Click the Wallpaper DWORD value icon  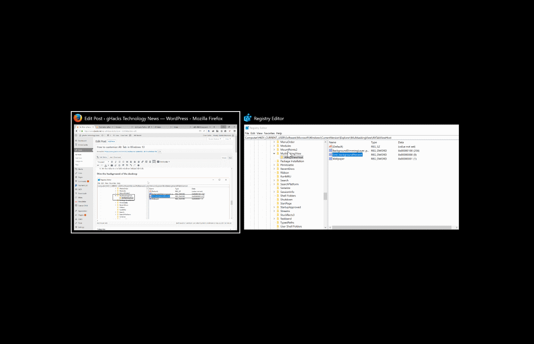[x=331, y=159]
